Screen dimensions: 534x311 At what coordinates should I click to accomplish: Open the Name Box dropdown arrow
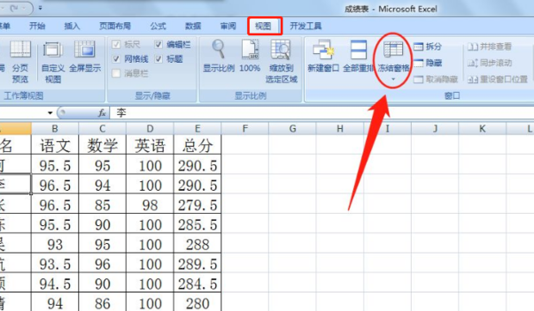click(50, 113)
